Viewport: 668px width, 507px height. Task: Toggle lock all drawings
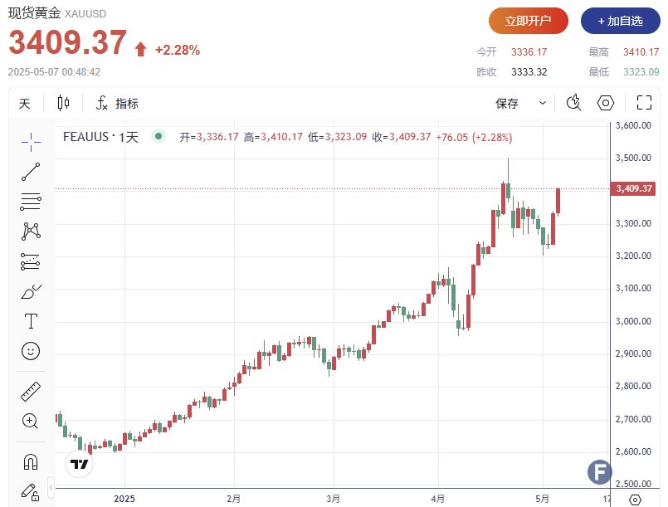click(31, 490)
